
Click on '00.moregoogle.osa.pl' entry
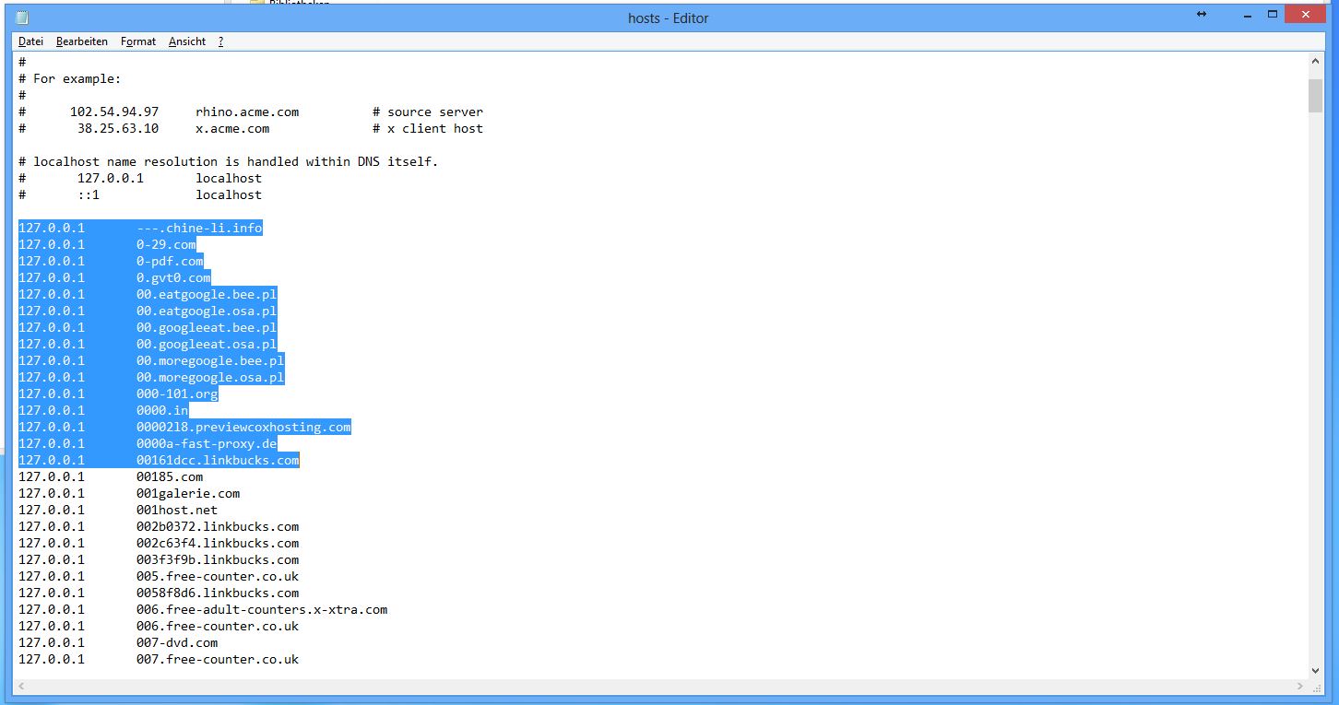210,377
